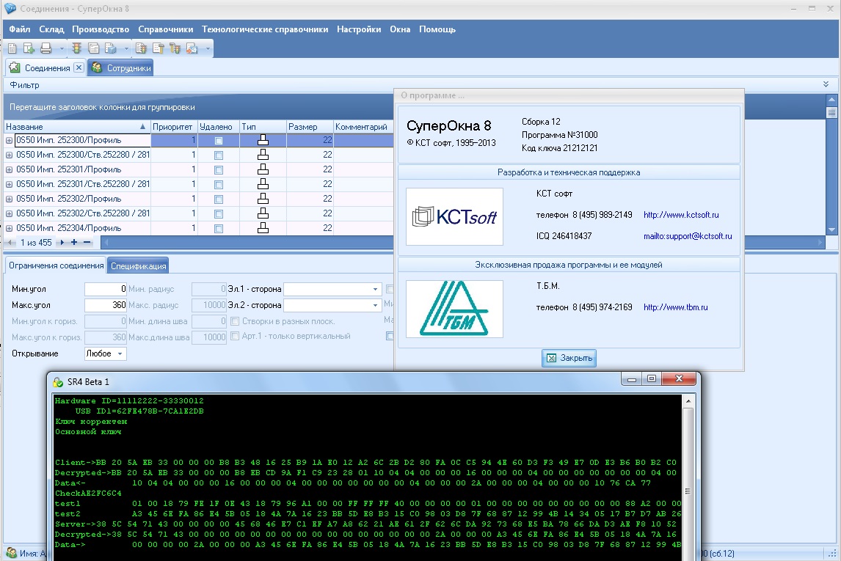The width and height of the screenshot is (841, 561).
Task: Expand the OS50 Имп. 252302/Ств.252280 row
Action: tap(9, 214)
